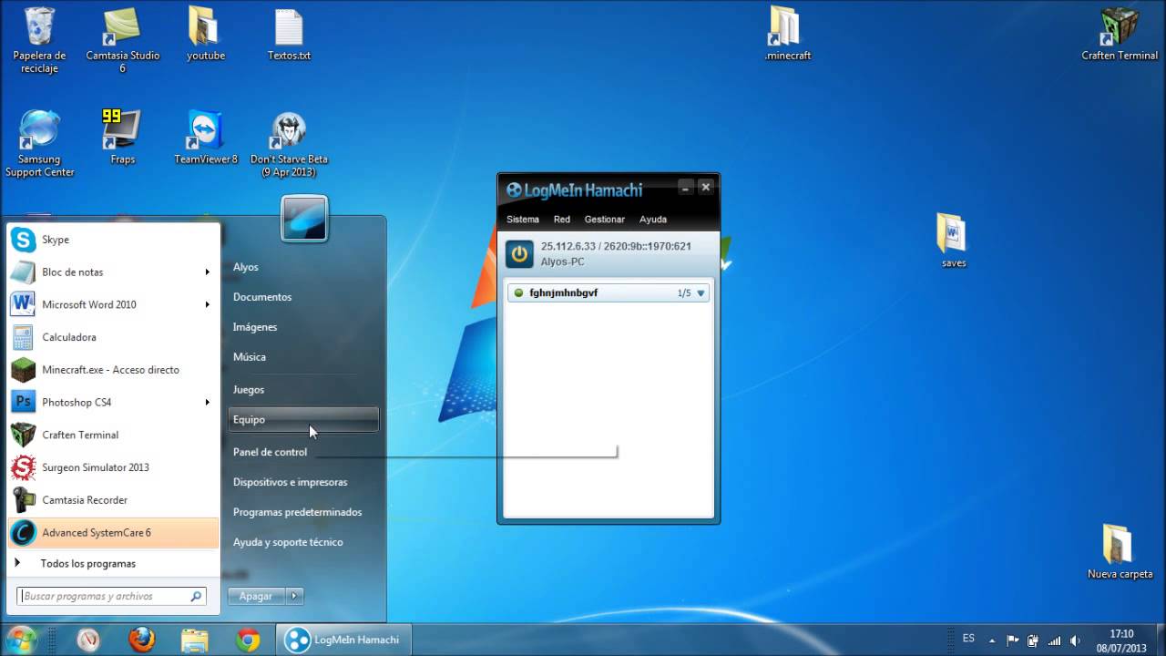1166x656 pixels.
Task: Launch Skype from the Start menu
Action: 114,240
